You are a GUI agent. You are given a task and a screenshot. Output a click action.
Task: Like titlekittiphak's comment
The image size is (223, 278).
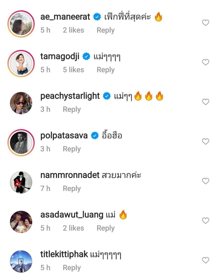(x=206, y=260)
